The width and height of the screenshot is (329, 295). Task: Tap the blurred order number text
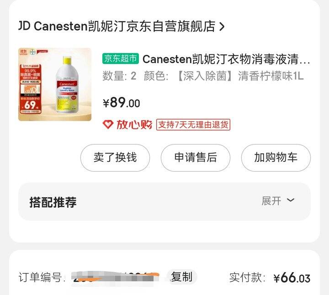coord(116,278)
